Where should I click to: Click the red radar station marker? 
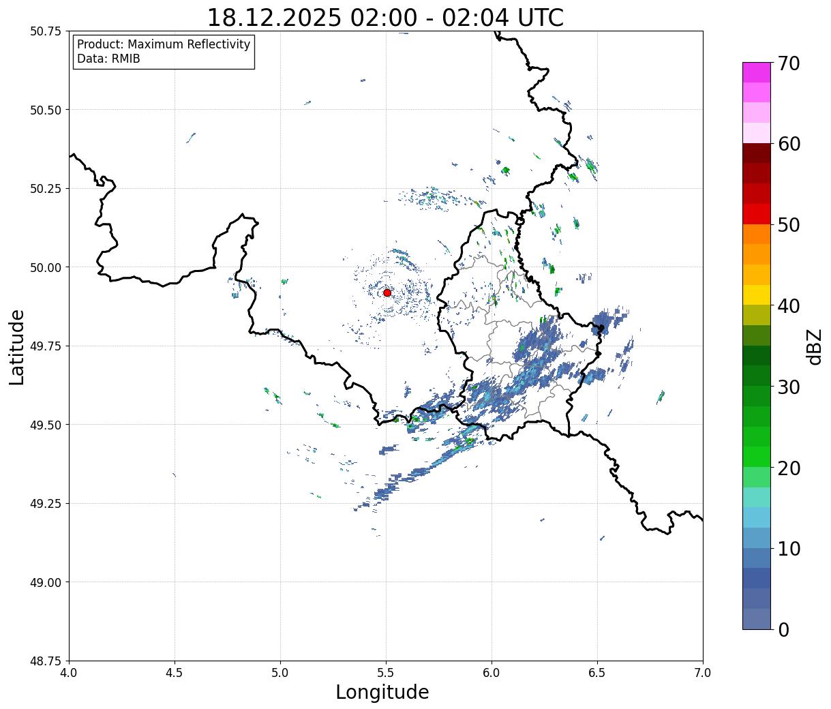click(x=387, y=292)
